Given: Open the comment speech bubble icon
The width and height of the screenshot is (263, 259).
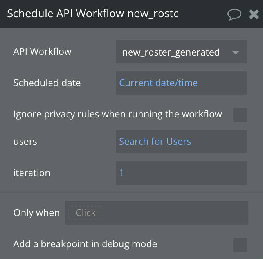Looking at the screenshot, I should tap(234, 14).
